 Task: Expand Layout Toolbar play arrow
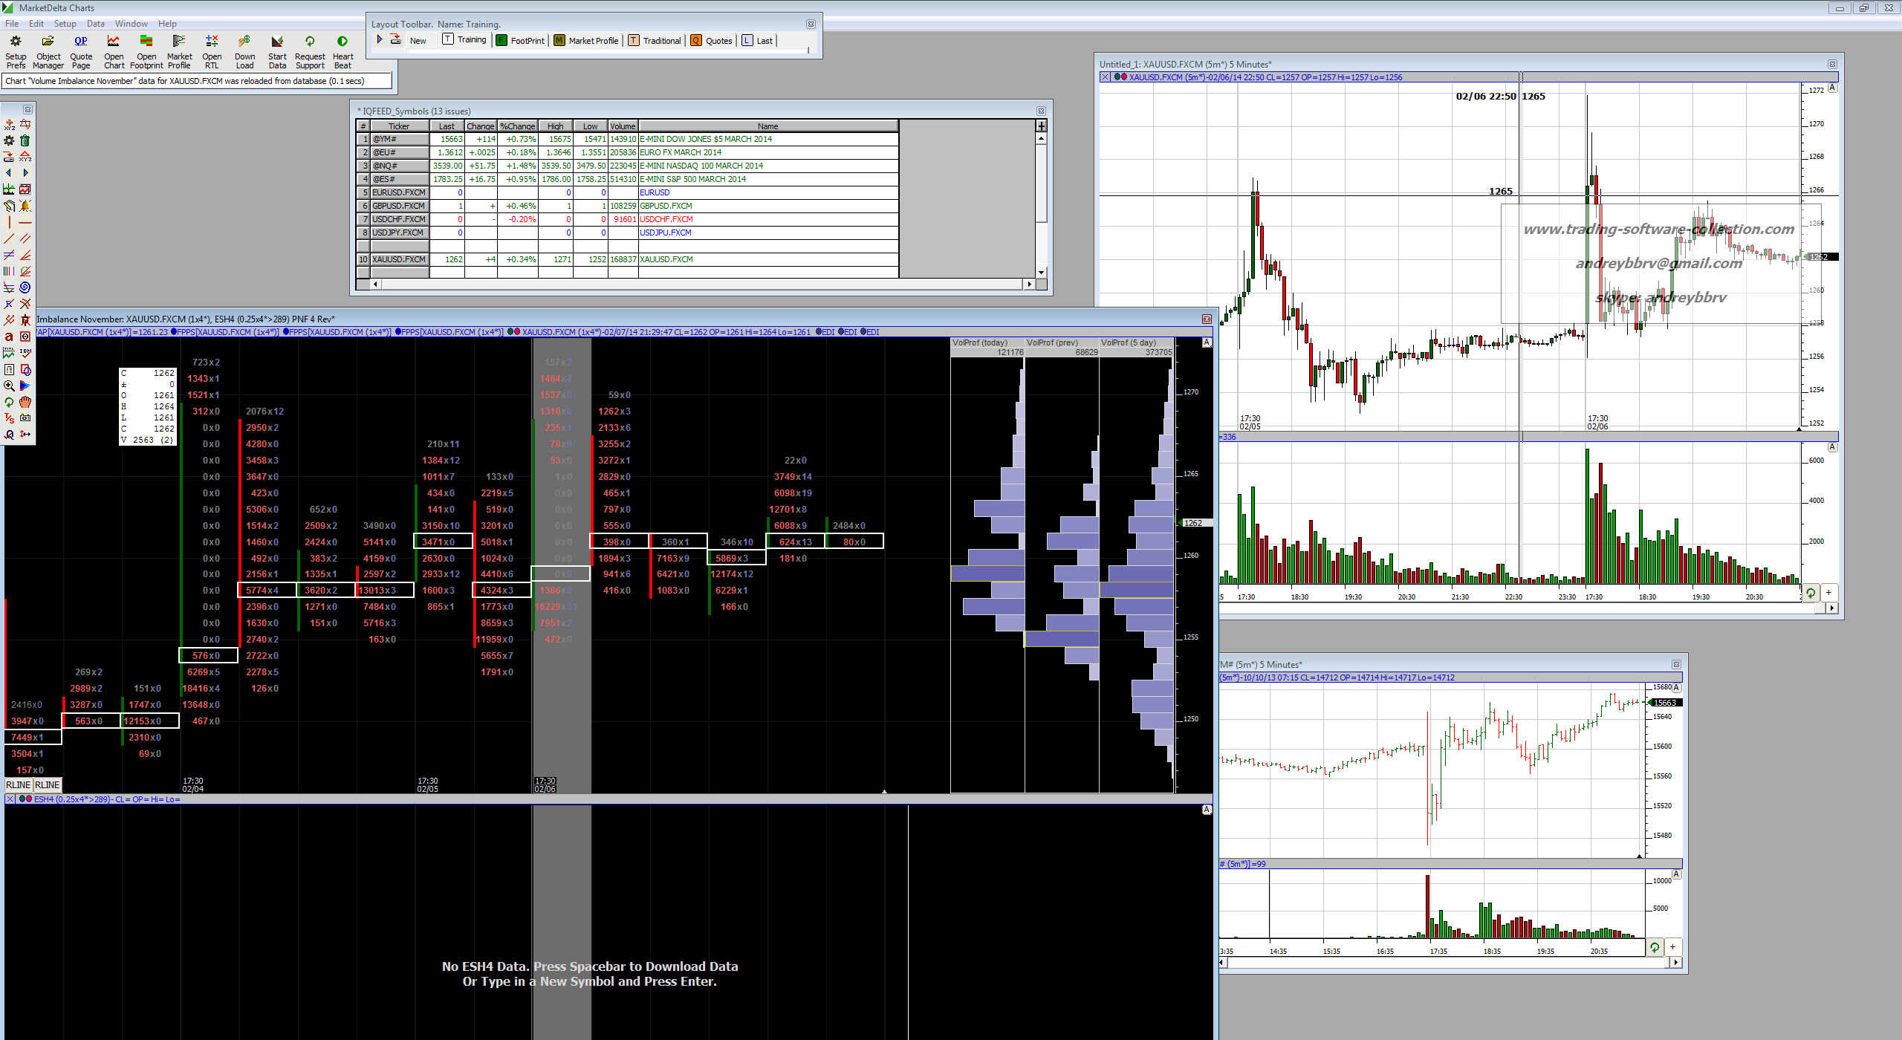coord(380,40)
